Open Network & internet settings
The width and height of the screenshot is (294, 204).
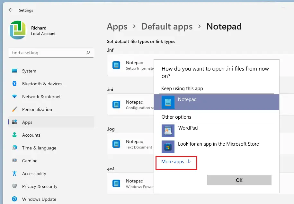point(41,97)
